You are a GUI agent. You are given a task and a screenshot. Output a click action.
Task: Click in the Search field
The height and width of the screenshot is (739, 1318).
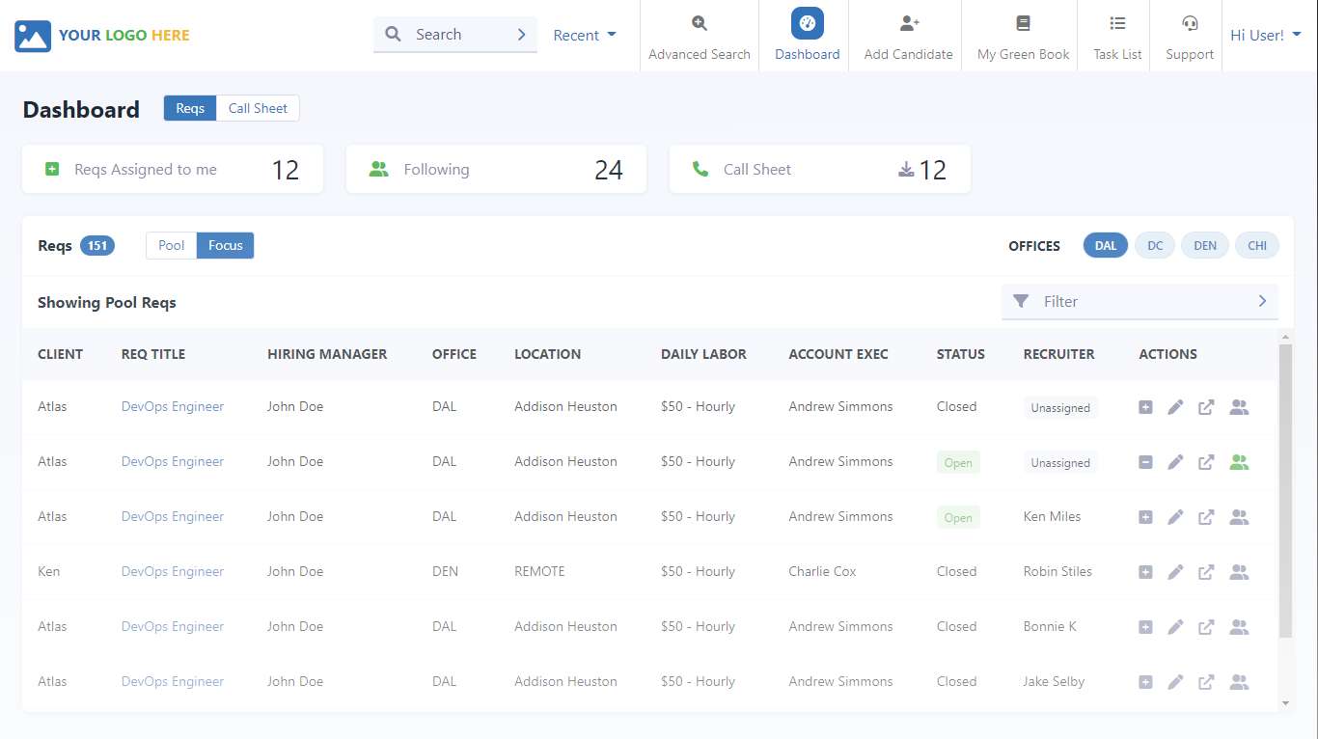coord(453,35)
